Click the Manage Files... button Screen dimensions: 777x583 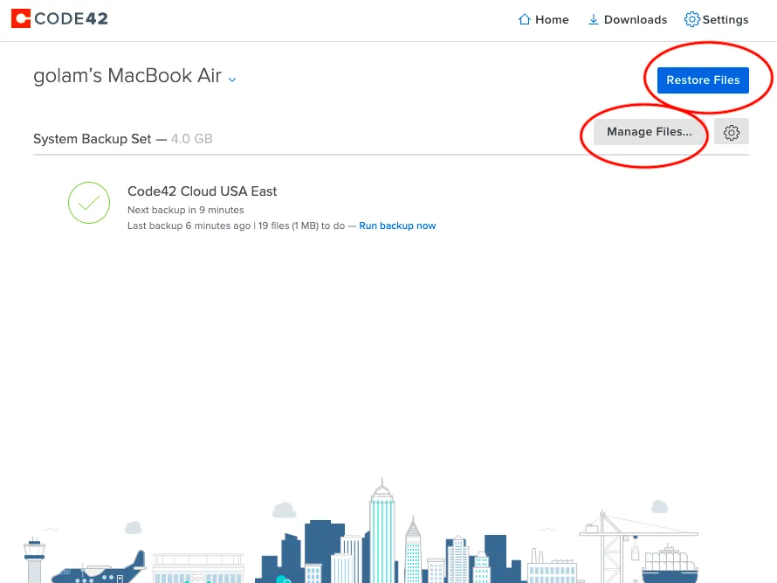tap(650, 132)
